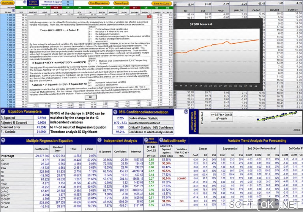Open help icon beside Independent Analysis

[99, 140]
